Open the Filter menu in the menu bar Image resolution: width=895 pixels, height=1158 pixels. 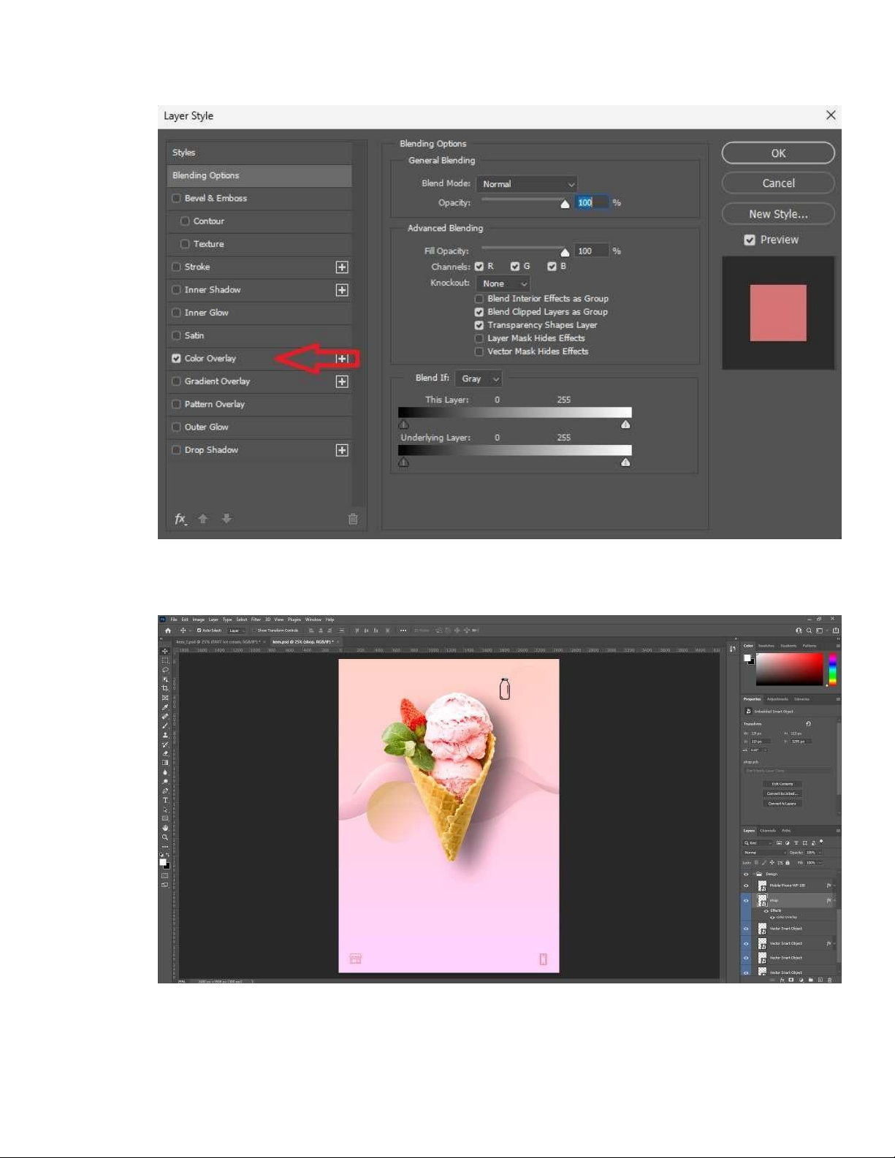256,620
